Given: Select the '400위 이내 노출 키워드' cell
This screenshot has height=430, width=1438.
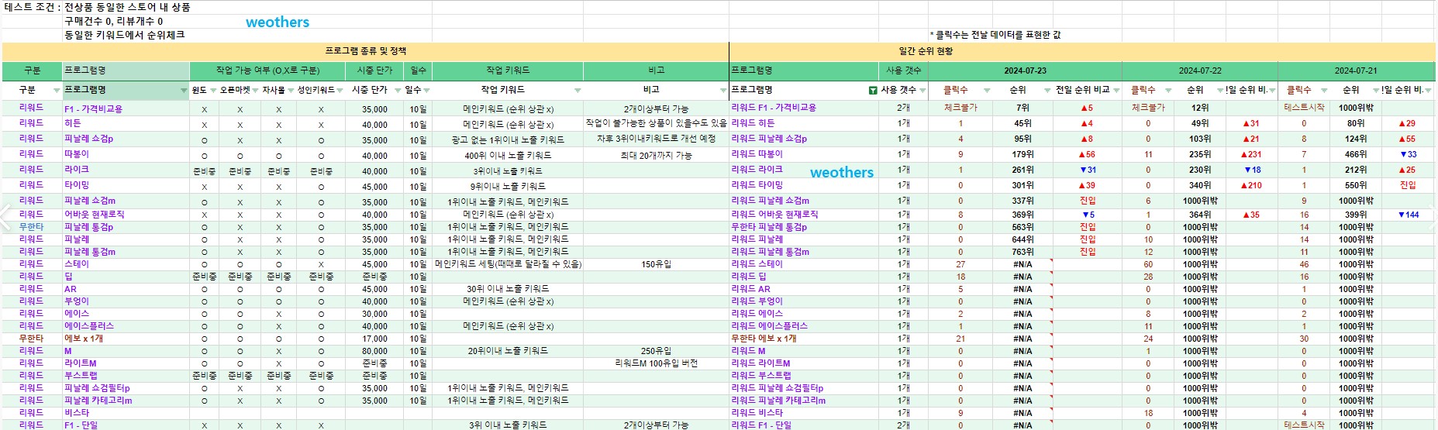Looking at the screenshot, I should click(508, 155).
